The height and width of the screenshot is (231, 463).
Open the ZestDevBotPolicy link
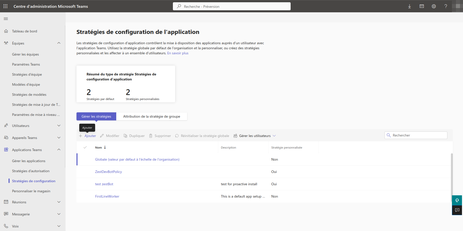(x=108, y=172)
